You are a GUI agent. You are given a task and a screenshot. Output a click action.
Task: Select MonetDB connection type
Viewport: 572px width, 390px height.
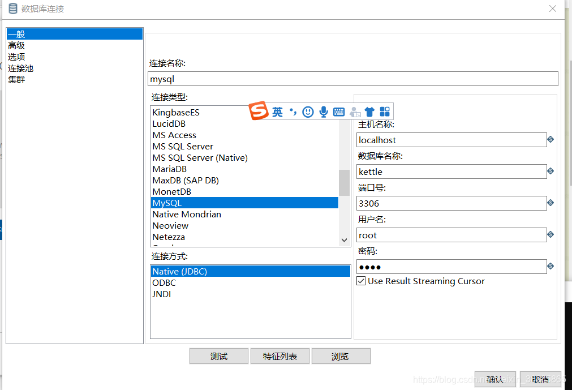pyautogui.click(x=244, y=191)
